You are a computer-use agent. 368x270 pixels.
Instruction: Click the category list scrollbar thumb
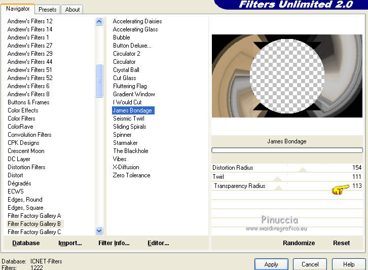pyautogui.click(x=99, y=81)
